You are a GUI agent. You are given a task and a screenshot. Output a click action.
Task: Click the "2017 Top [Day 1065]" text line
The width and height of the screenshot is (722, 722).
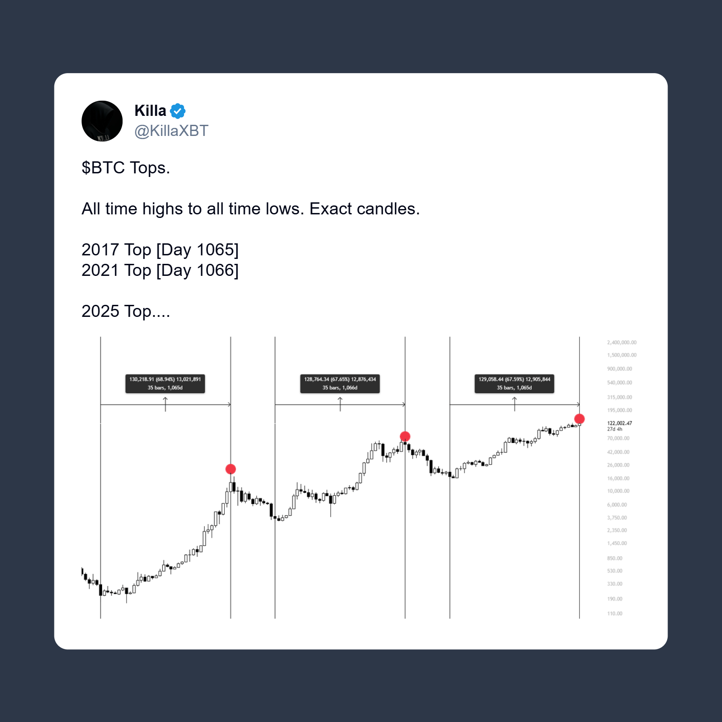click(160, 250)
